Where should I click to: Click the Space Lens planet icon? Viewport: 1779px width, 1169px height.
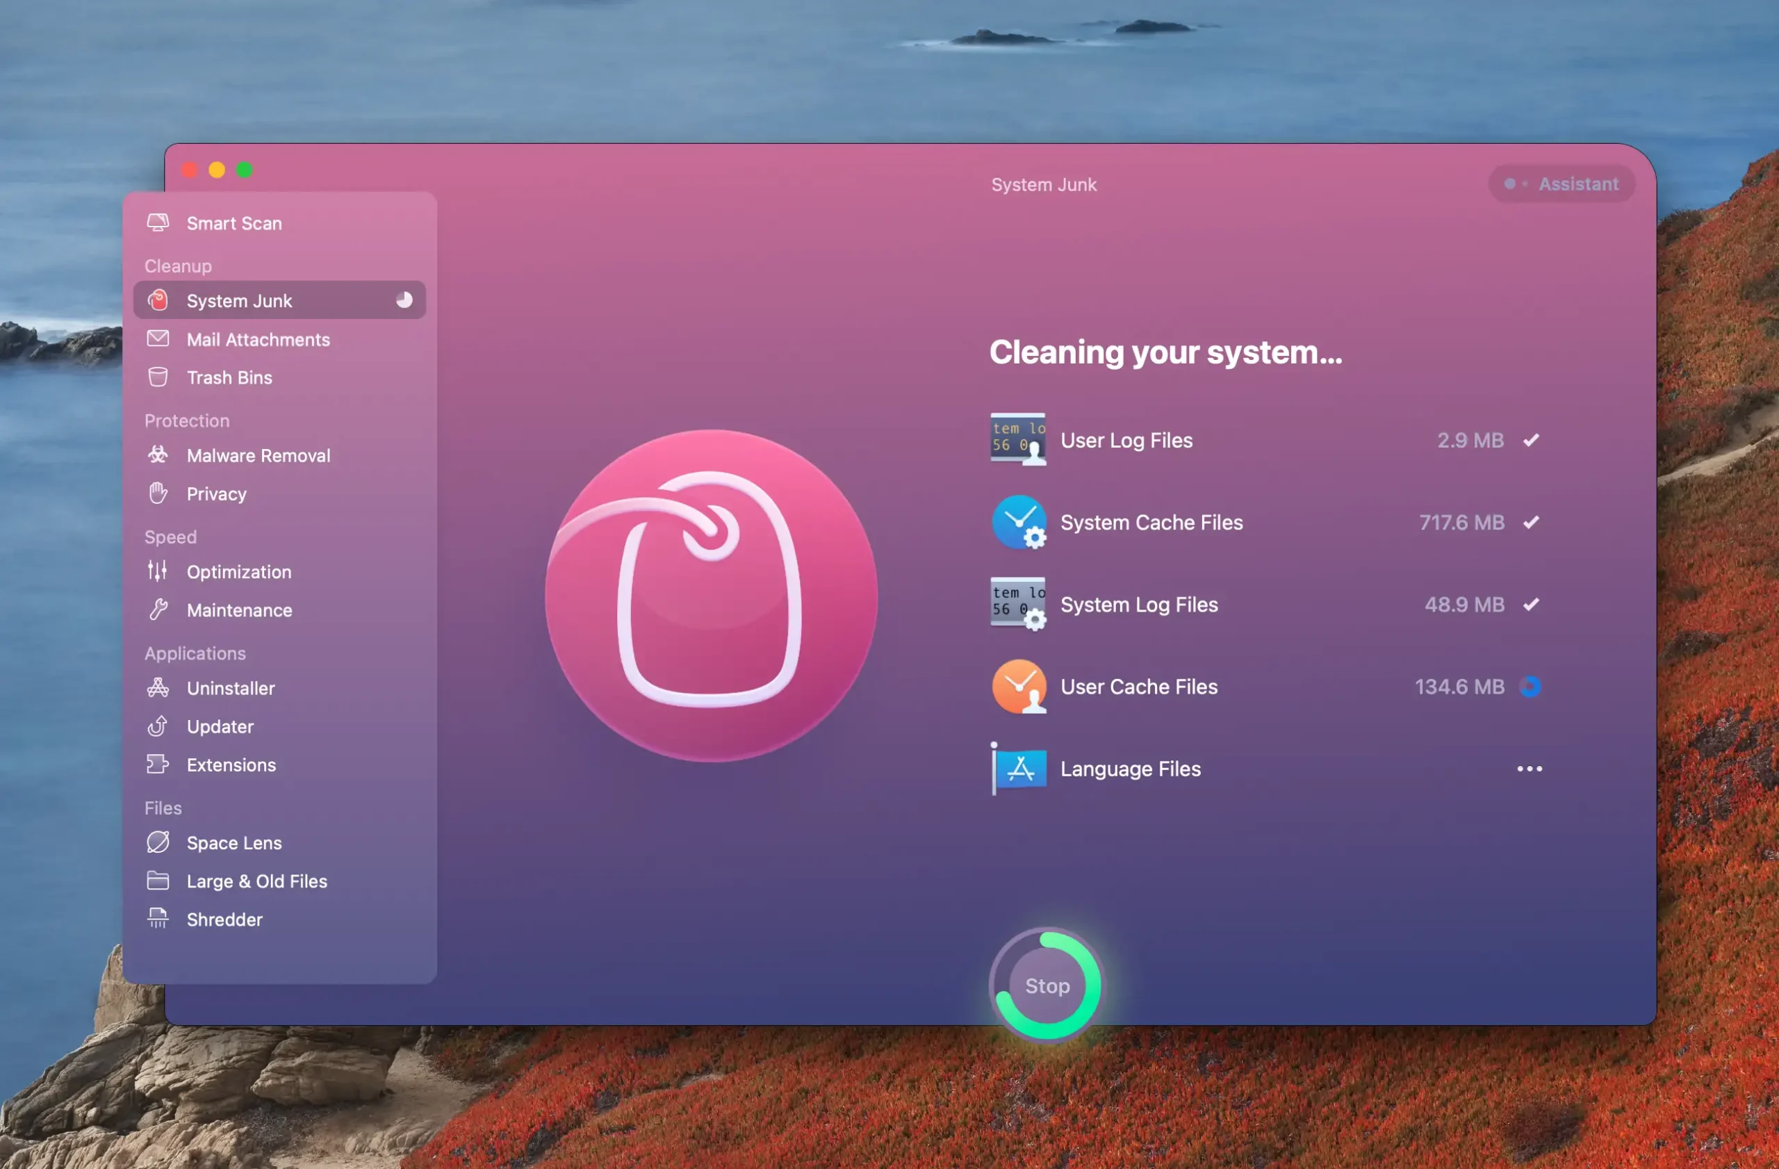pos(158,842)
